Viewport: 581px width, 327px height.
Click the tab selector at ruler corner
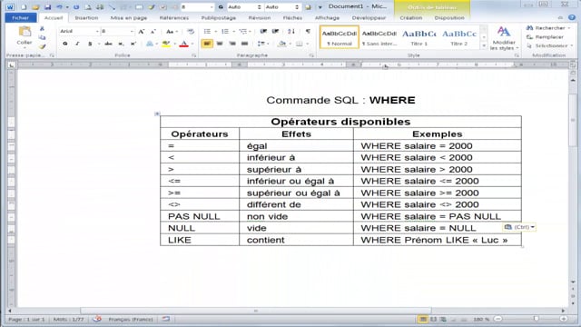[x=12, y=65]
